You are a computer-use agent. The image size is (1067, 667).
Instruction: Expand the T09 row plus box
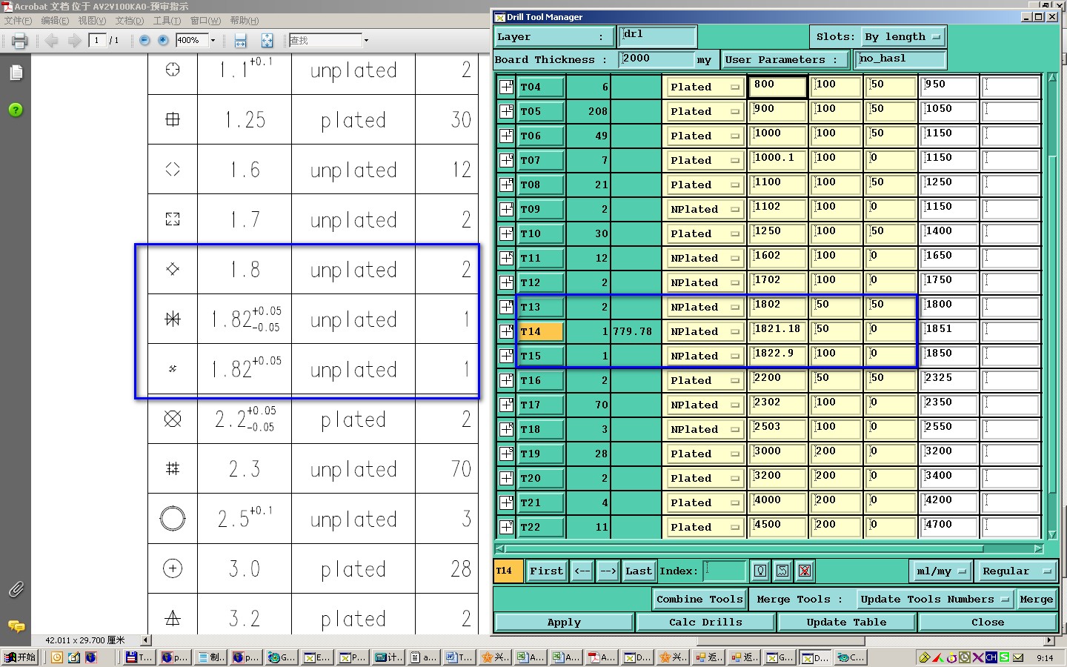pyautogui.click(x=506, y=209)
